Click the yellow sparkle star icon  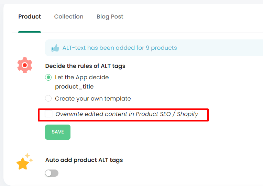(24, 161)
